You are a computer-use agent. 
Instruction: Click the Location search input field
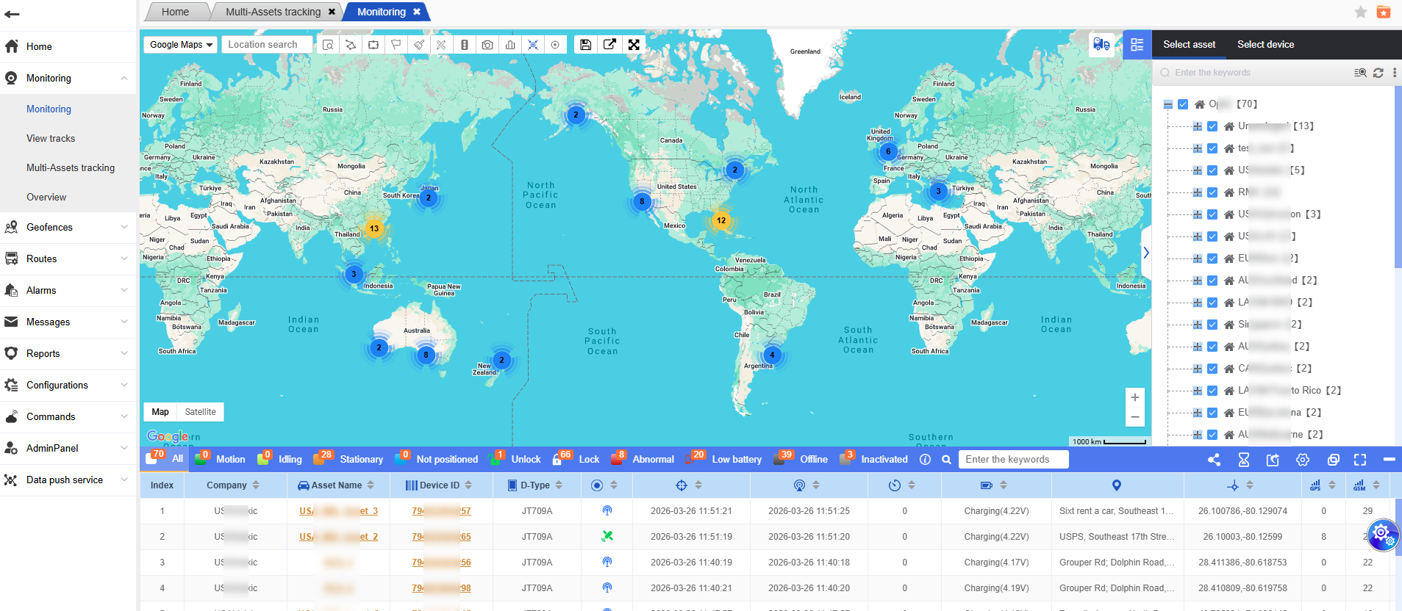point(266,45)
